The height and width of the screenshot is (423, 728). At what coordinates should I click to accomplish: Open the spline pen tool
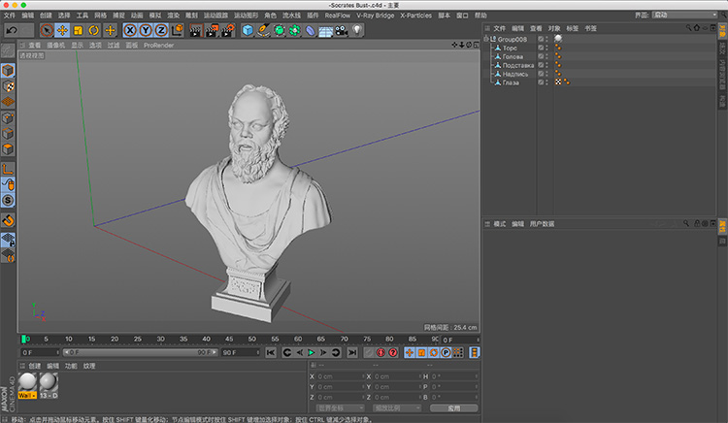click(263, 31)
